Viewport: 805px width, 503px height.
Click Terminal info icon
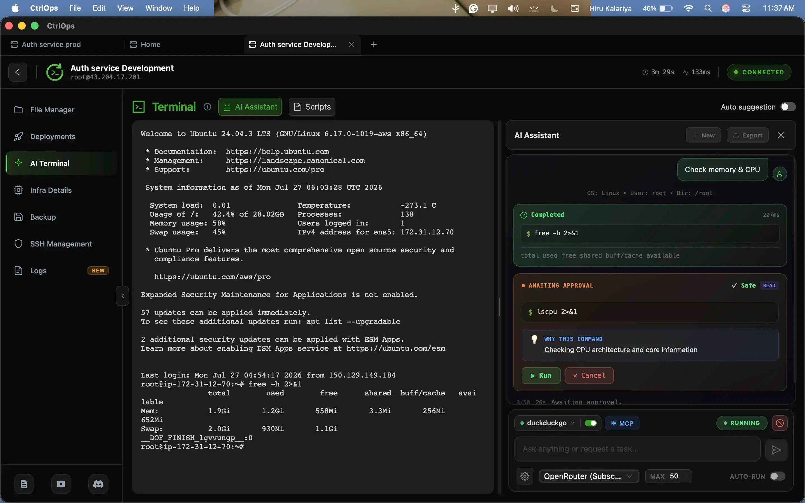[207, 107]
